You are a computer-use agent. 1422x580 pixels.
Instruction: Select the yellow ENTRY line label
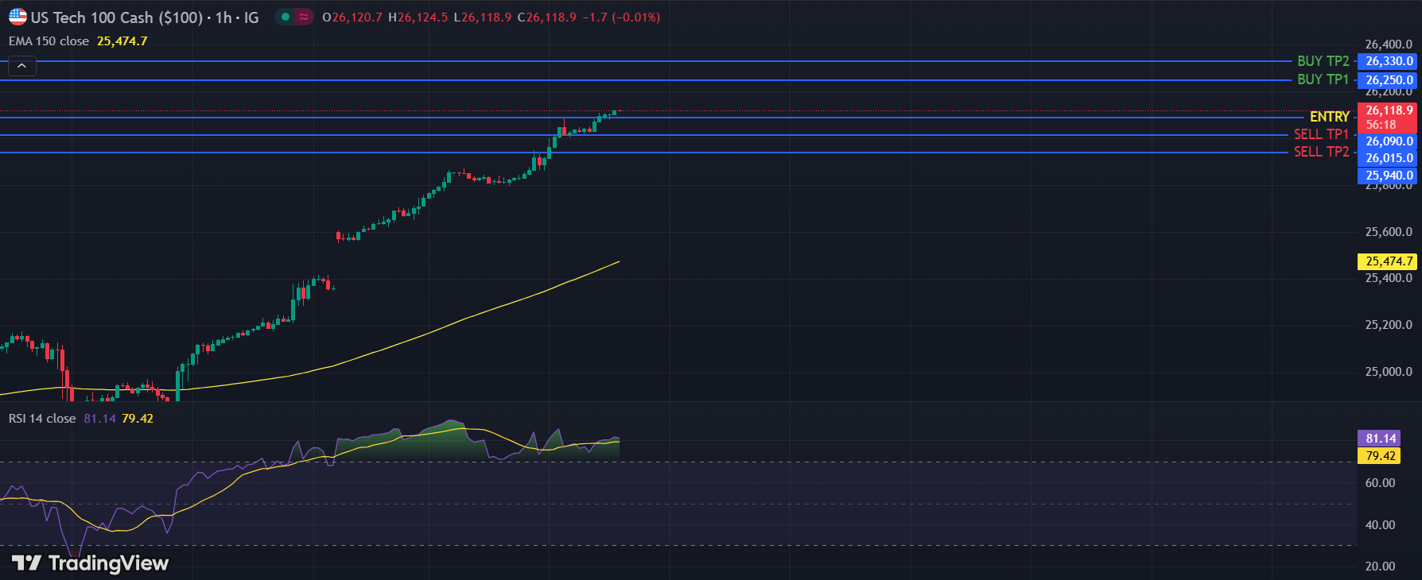pos(1329,117)
